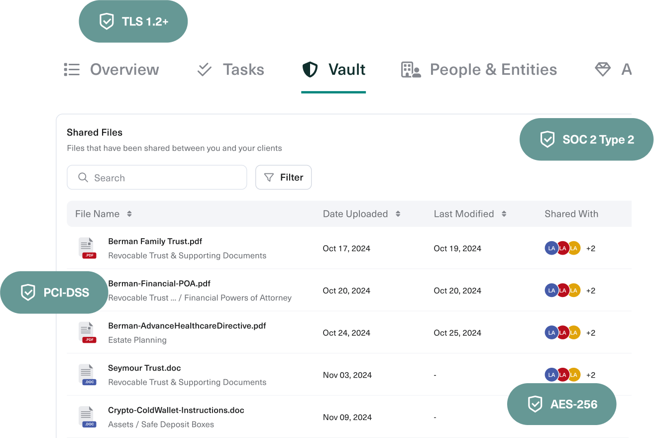Click Oct 24, 2024 upload date
This screenshot has height=438, width=654.
(x=346, y=333)
